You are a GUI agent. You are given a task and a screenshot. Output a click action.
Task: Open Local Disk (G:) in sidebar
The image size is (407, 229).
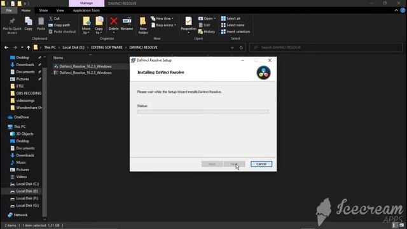coord(27,205)
